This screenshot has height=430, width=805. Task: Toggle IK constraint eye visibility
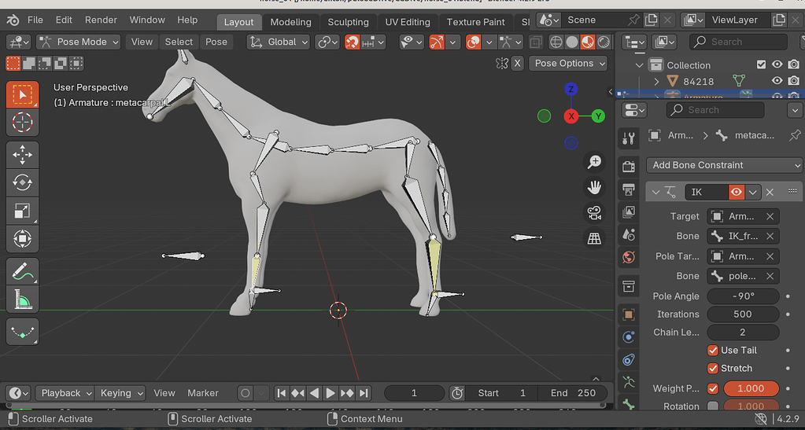pos(737,192)
